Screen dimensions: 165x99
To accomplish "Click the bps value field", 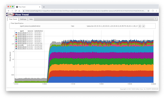I will 79,26.
